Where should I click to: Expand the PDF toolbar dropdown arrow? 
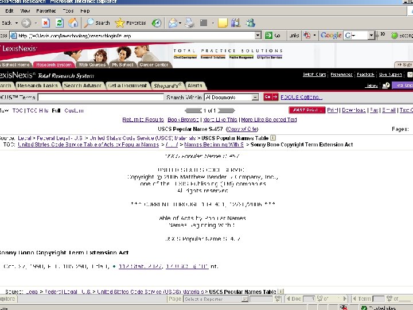(x=314, y=36)
